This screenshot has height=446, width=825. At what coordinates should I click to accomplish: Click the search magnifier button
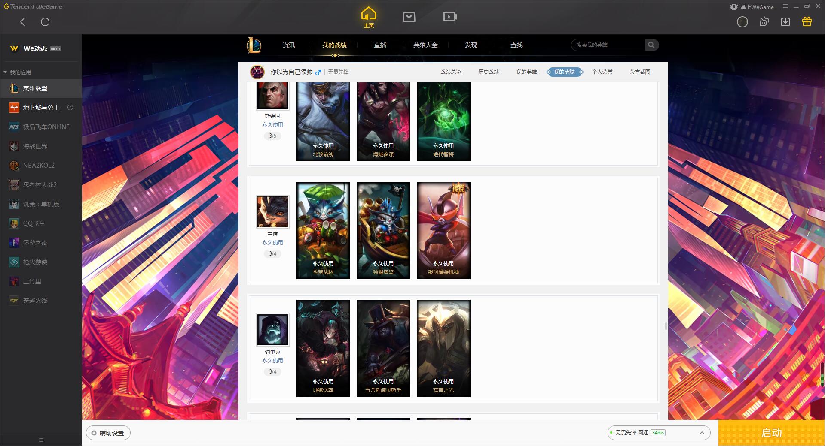click(x=651, y=45)
